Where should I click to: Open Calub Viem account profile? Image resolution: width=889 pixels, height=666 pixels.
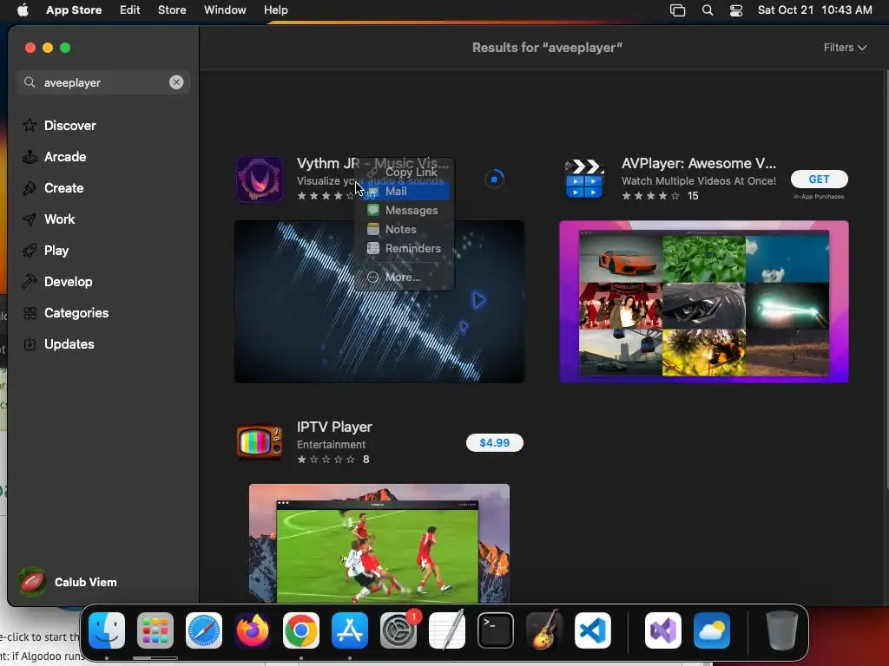point(68,582)
